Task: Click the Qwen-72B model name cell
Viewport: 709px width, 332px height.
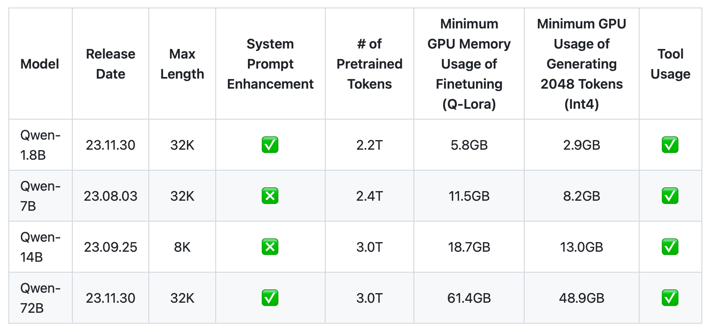Action: [41, 298]
